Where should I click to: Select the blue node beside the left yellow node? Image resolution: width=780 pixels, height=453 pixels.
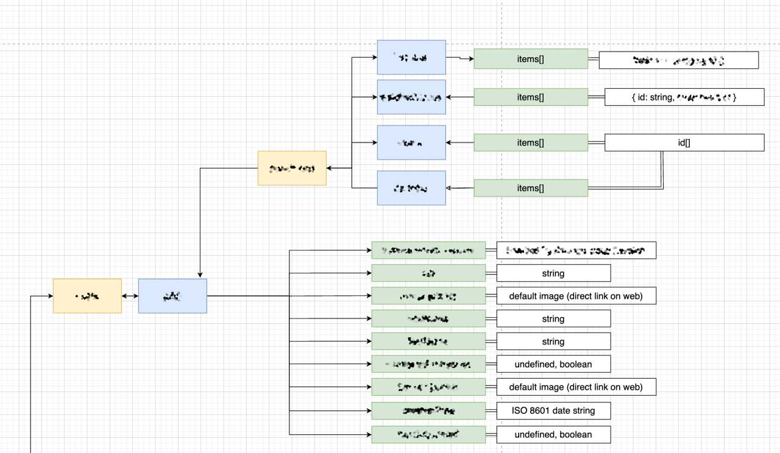click(x=172, y=295)
